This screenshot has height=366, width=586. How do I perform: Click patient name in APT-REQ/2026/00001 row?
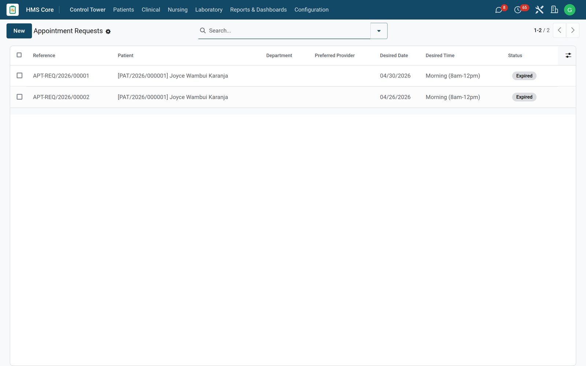click(173, 76)
